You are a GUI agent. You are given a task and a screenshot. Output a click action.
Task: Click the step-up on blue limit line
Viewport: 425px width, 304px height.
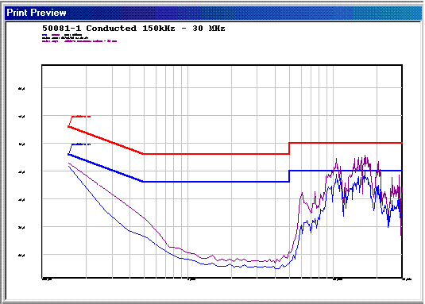click(289, 176)
